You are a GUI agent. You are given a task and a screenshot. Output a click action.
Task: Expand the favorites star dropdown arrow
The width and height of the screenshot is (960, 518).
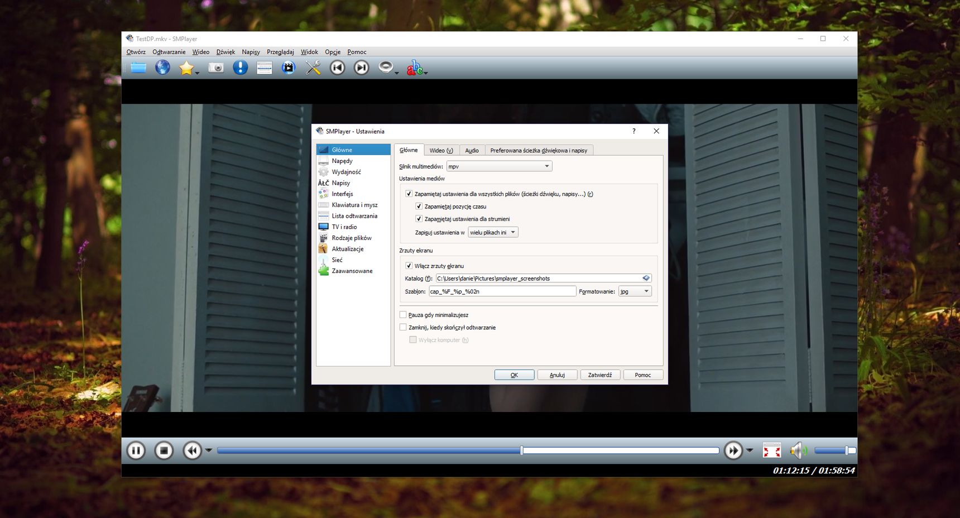click(197, 73)
